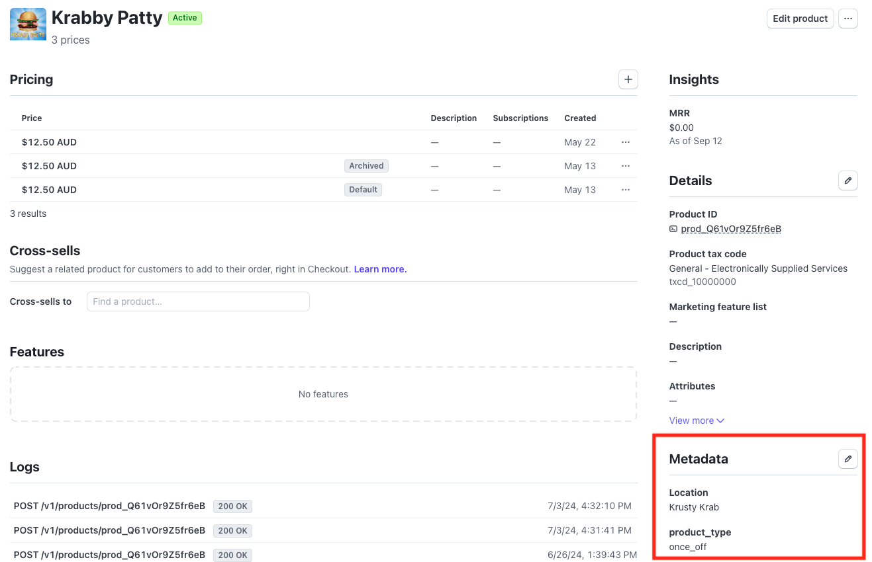Click the pencil icon to edit Details
The image size is (872, 562).
(848, 181)
